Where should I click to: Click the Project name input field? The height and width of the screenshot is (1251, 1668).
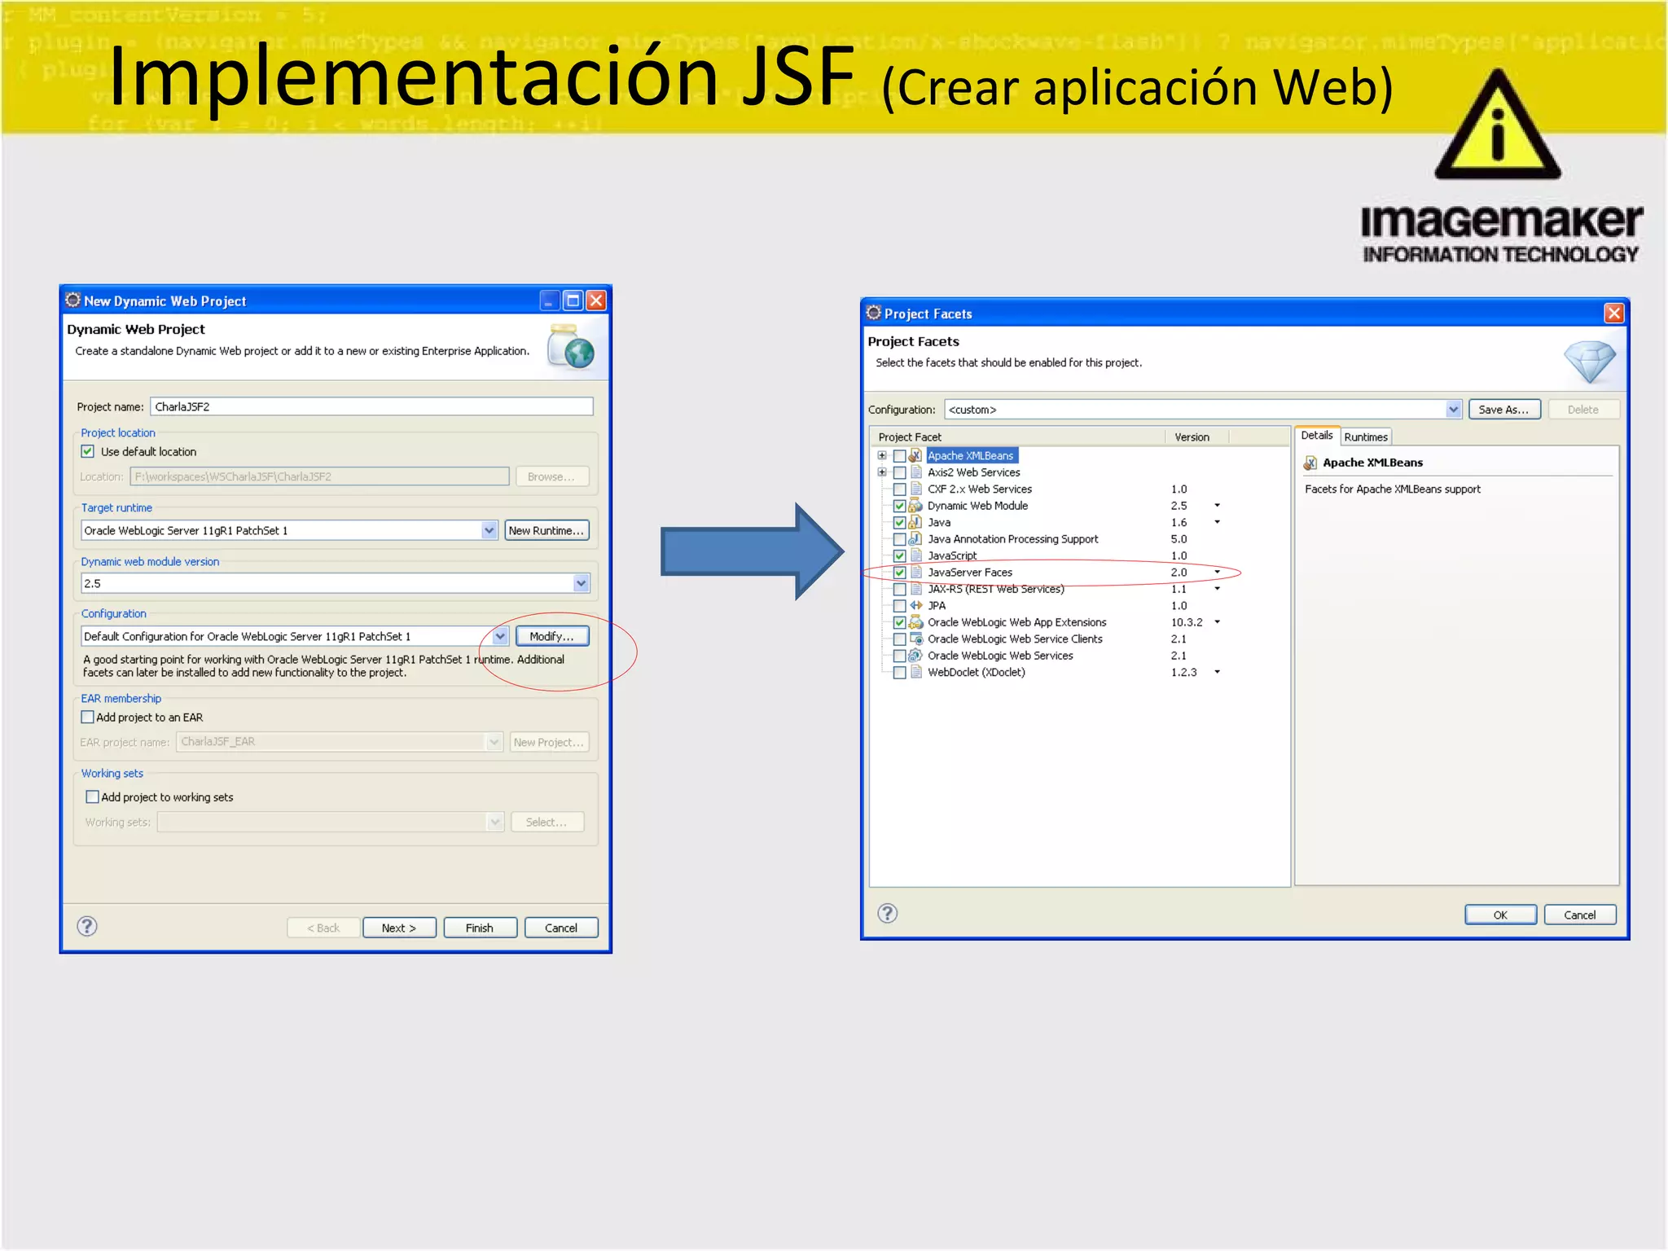coord(371,406)
